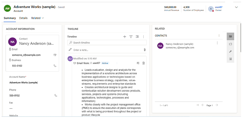
Task: Click the send email icon beside someone_c@example.com
Action: point(55,55)
